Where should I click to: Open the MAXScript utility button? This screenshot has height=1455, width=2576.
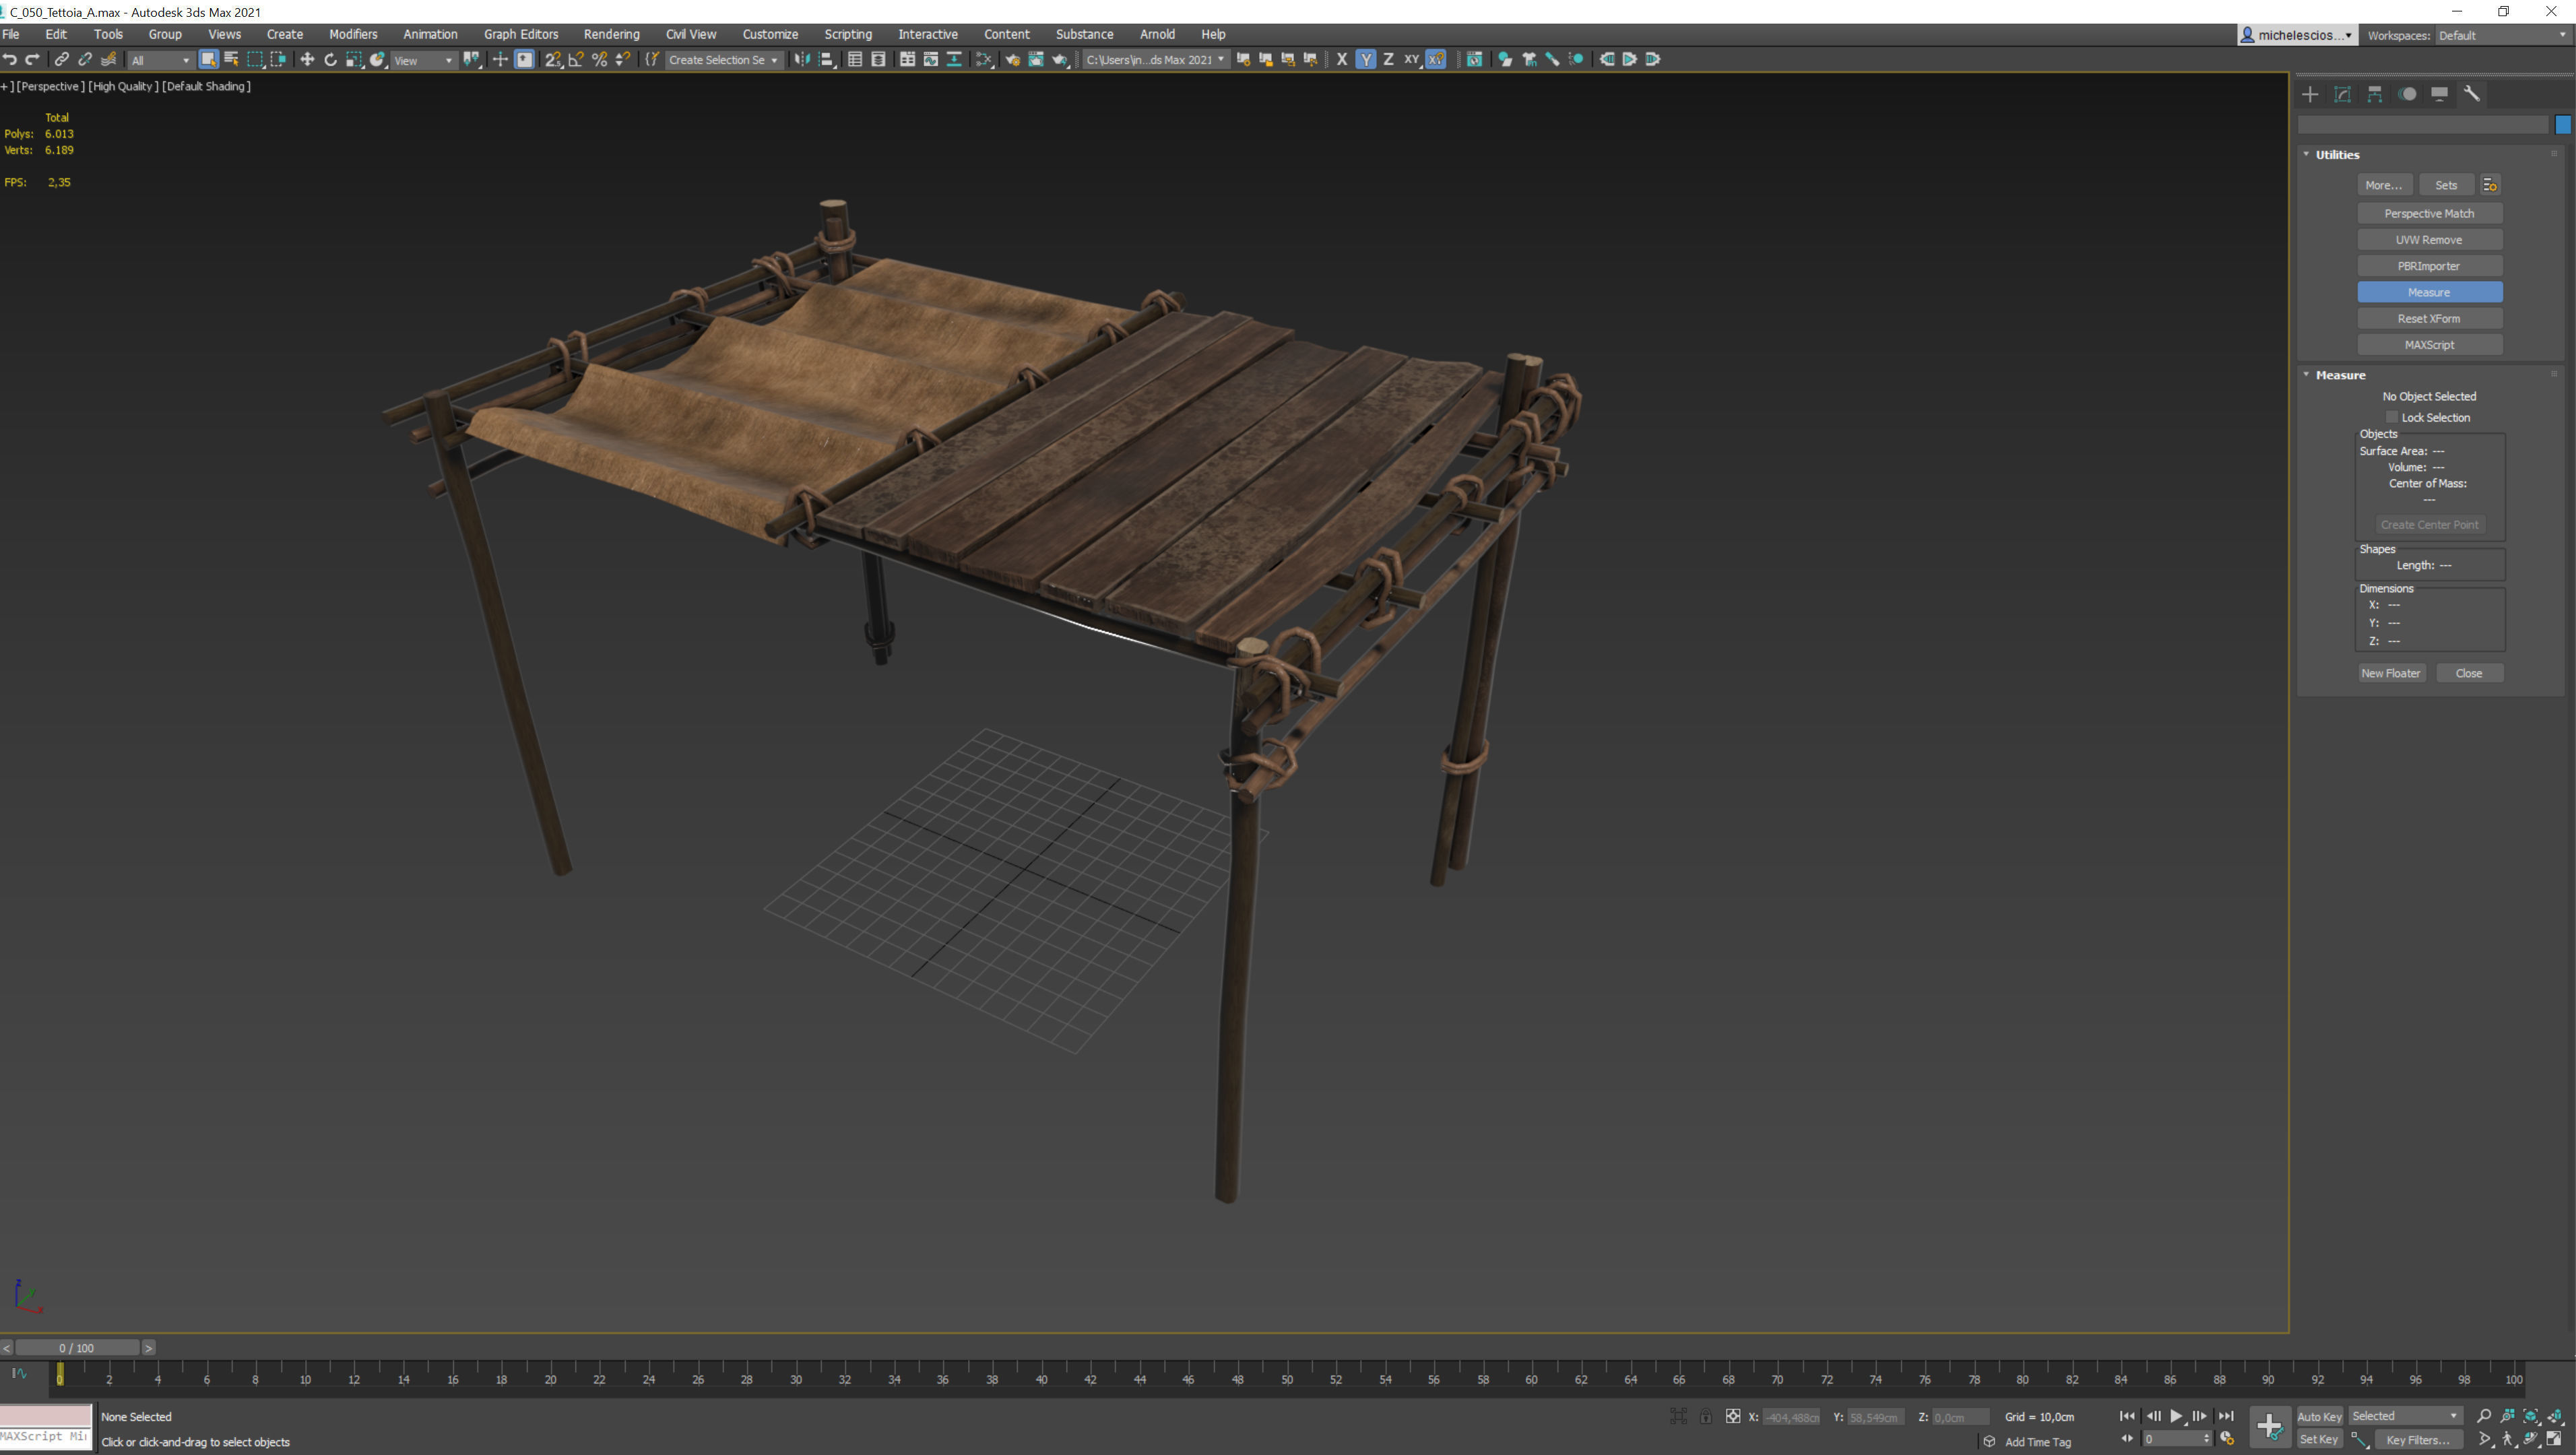2429,345
